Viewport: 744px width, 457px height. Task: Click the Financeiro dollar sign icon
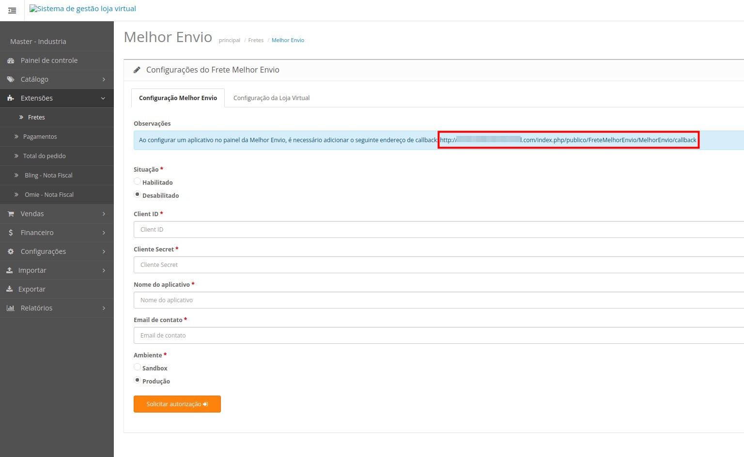coord(11,233)
